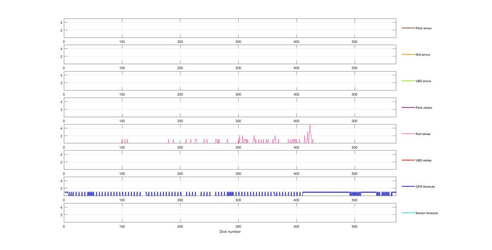This screenshot has height=250, width=492.
Task: Click tick label 300 under Pitch errors plot
Action: (x=238, y=42)
